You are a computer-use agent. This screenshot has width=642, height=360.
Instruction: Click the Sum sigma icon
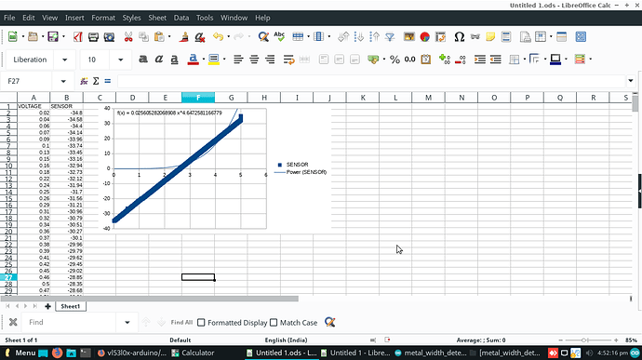(96, 81)
